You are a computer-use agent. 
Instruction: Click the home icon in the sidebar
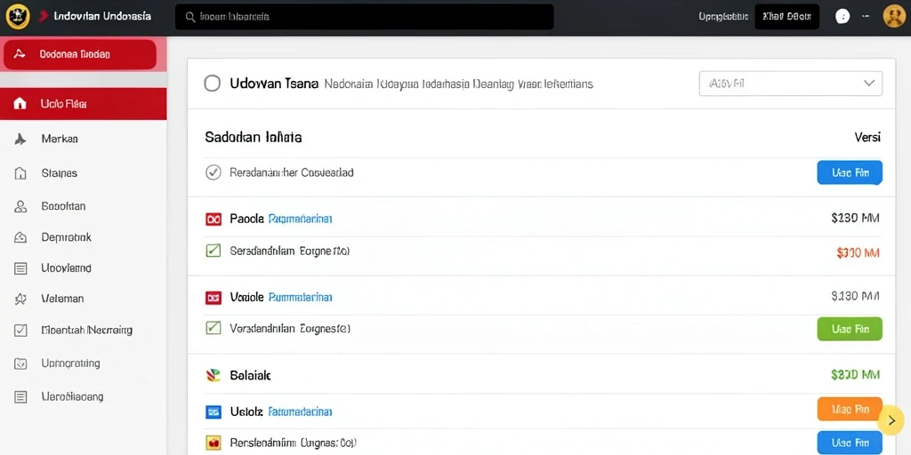tap(20, 104)
